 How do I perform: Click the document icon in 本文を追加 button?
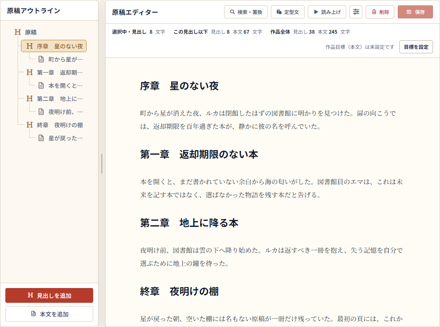33,313
